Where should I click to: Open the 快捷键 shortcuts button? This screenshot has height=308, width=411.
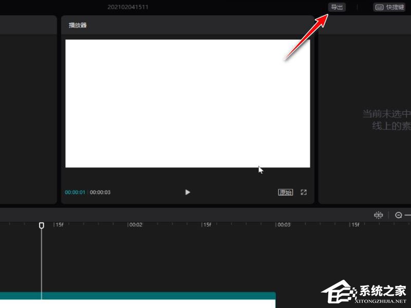pos(389,7)
